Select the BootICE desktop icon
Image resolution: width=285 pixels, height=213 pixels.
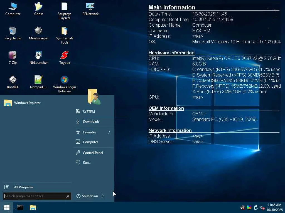click(x=13, y=82)
